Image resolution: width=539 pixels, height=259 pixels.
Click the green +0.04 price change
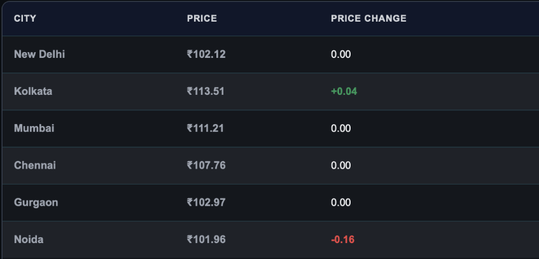click(x=344, y=92)
